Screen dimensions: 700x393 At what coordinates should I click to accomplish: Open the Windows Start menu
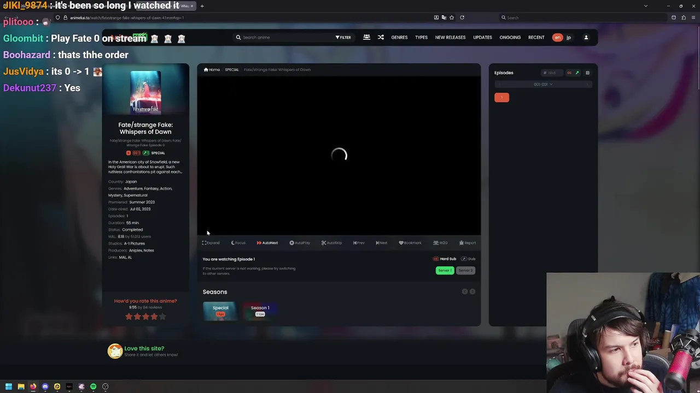(x=9, y=386)
